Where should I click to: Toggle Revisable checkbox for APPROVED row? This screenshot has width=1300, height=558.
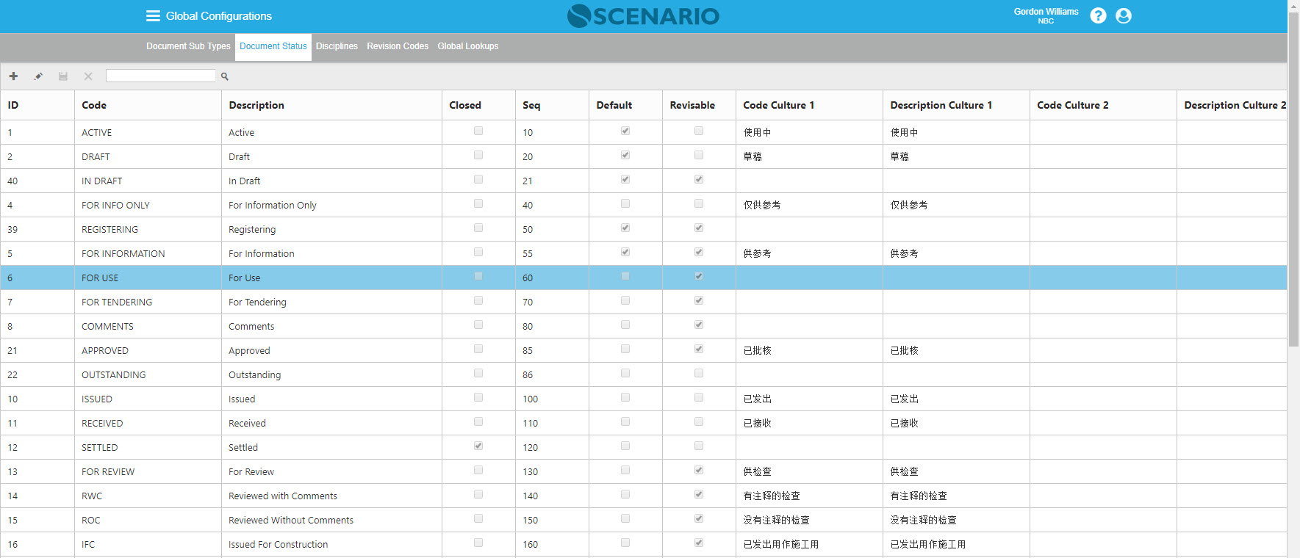point(699,349)
